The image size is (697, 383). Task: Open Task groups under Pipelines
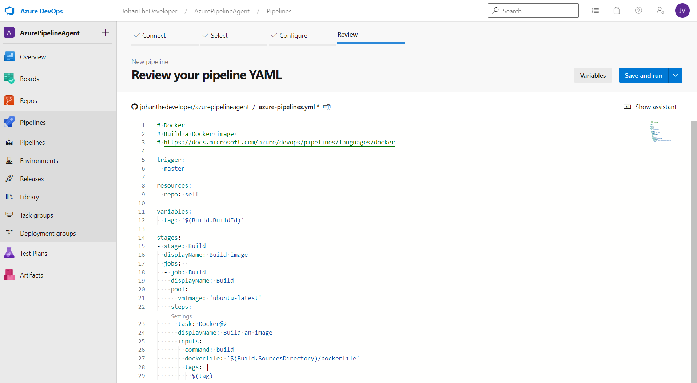click(x=58, y=215)
